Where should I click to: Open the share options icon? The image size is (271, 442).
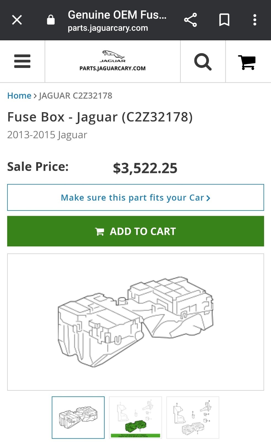tap(191, 20)
